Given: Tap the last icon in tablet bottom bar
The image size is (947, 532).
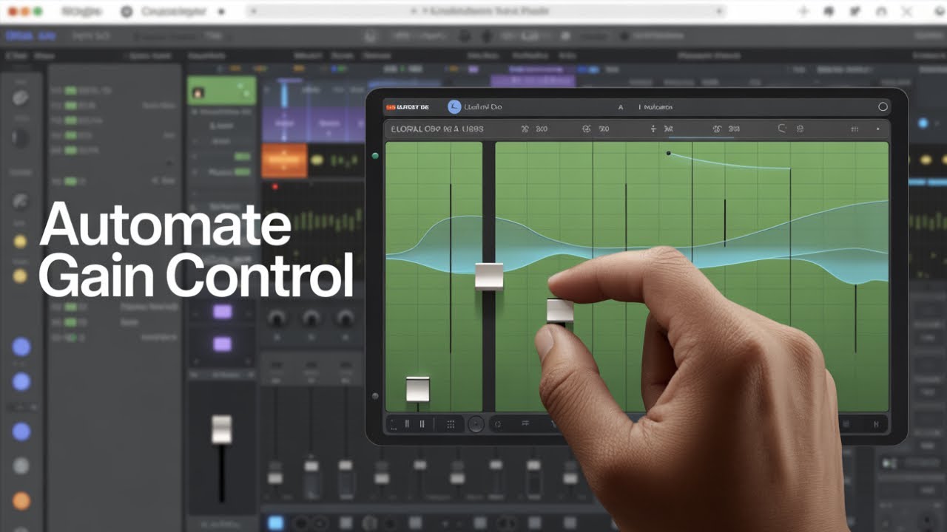Looking at the screenshot, I should pyautogui.click(x=877, y=424).
